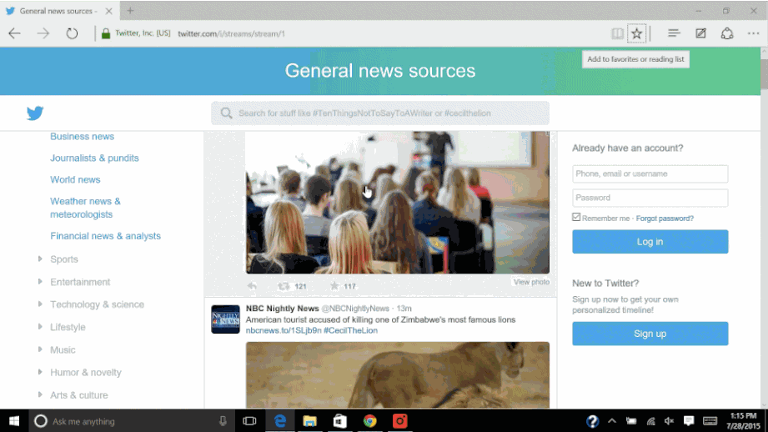The height and width of the screenshot is (432, 768).
Task: Open Edge more actions ellipsis
Action: click(x=753, y=33)
